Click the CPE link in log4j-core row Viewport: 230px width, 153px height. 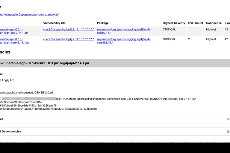[x=69, y=39]
